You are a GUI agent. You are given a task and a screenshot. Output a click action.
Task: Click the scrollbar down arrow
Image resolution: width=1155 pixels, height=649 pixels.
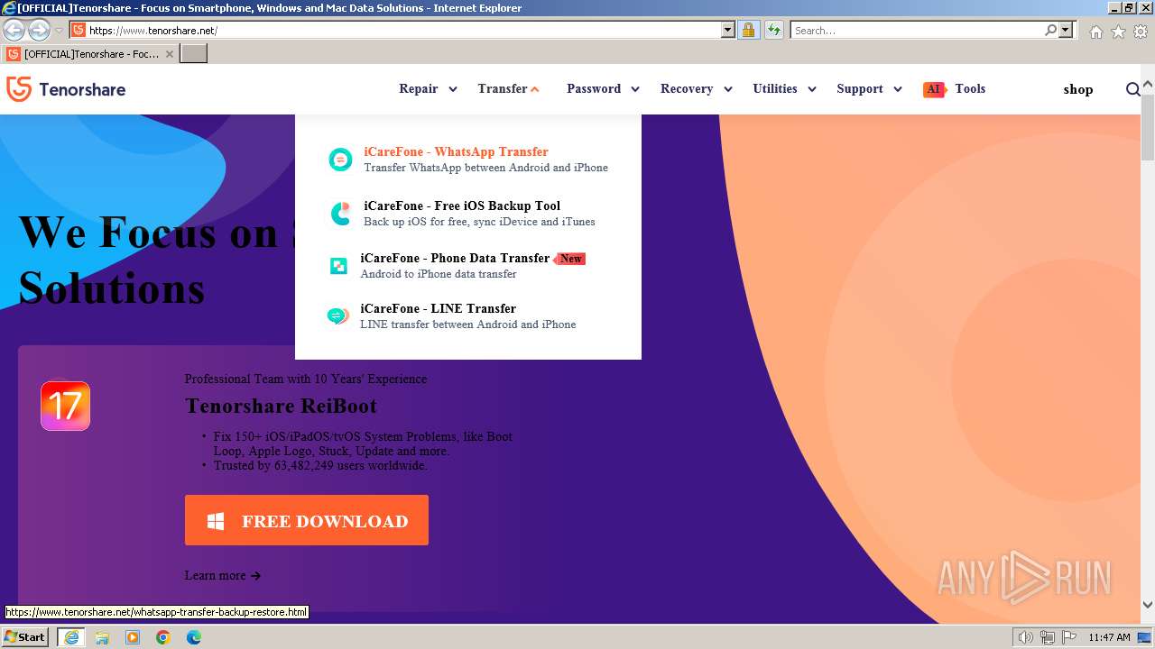[x=1147, y=605]
